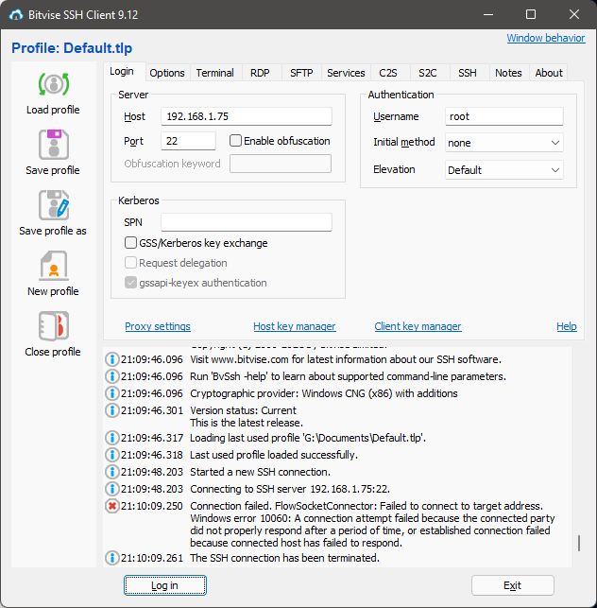Open the Terminal tab
Screen dimensions: 597x608
pos(215,73)
